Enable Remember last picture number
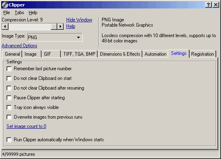Screen dimensions: 221x159 point(9,69)
